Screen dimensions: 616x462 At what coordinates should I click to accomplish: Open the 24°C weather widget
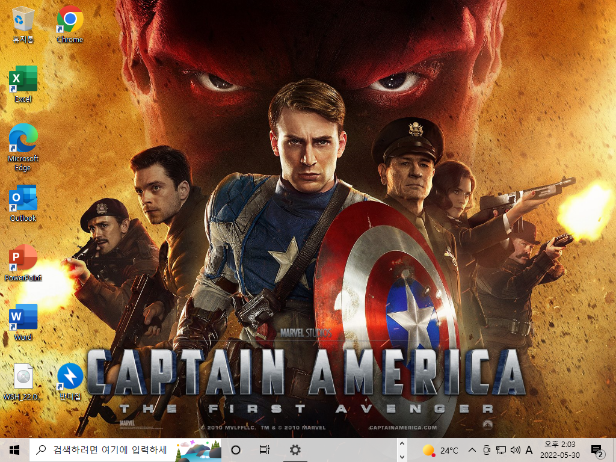click(440, 450)
